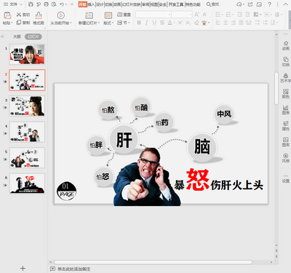This screenshot has height=273, width=291.
Task: Select the Format Painter (格式刷) brush
Action: pyautogui.click(x=39, y=15)
